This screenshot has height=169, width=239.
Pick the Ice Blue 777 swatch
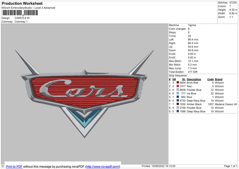click(x=178, y=94)
